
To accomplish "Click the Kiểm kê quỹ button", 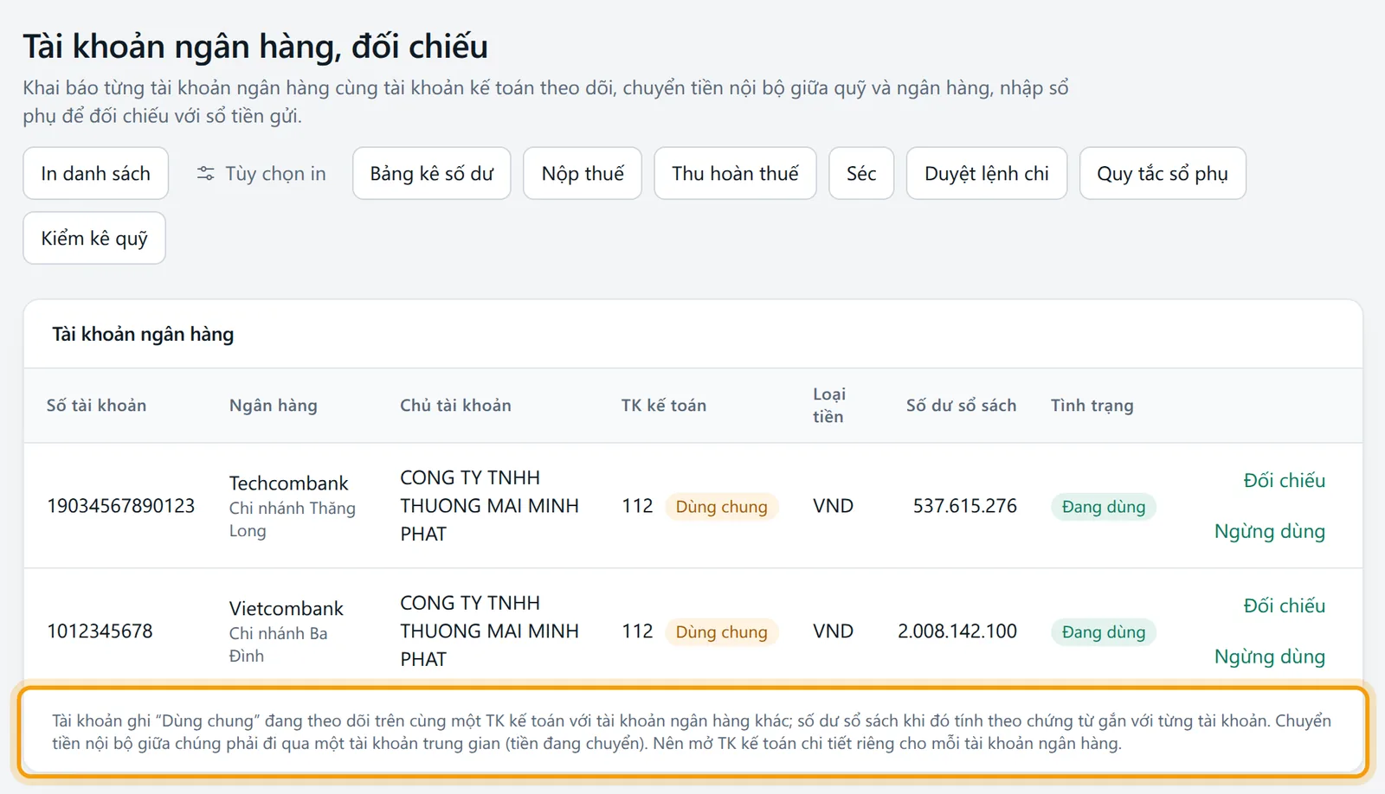I will tap(94, 238).
